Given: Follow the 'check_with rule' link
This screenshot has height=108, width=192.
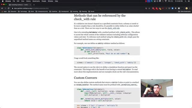Looking at the screenshot, I should tap(113, 28).
